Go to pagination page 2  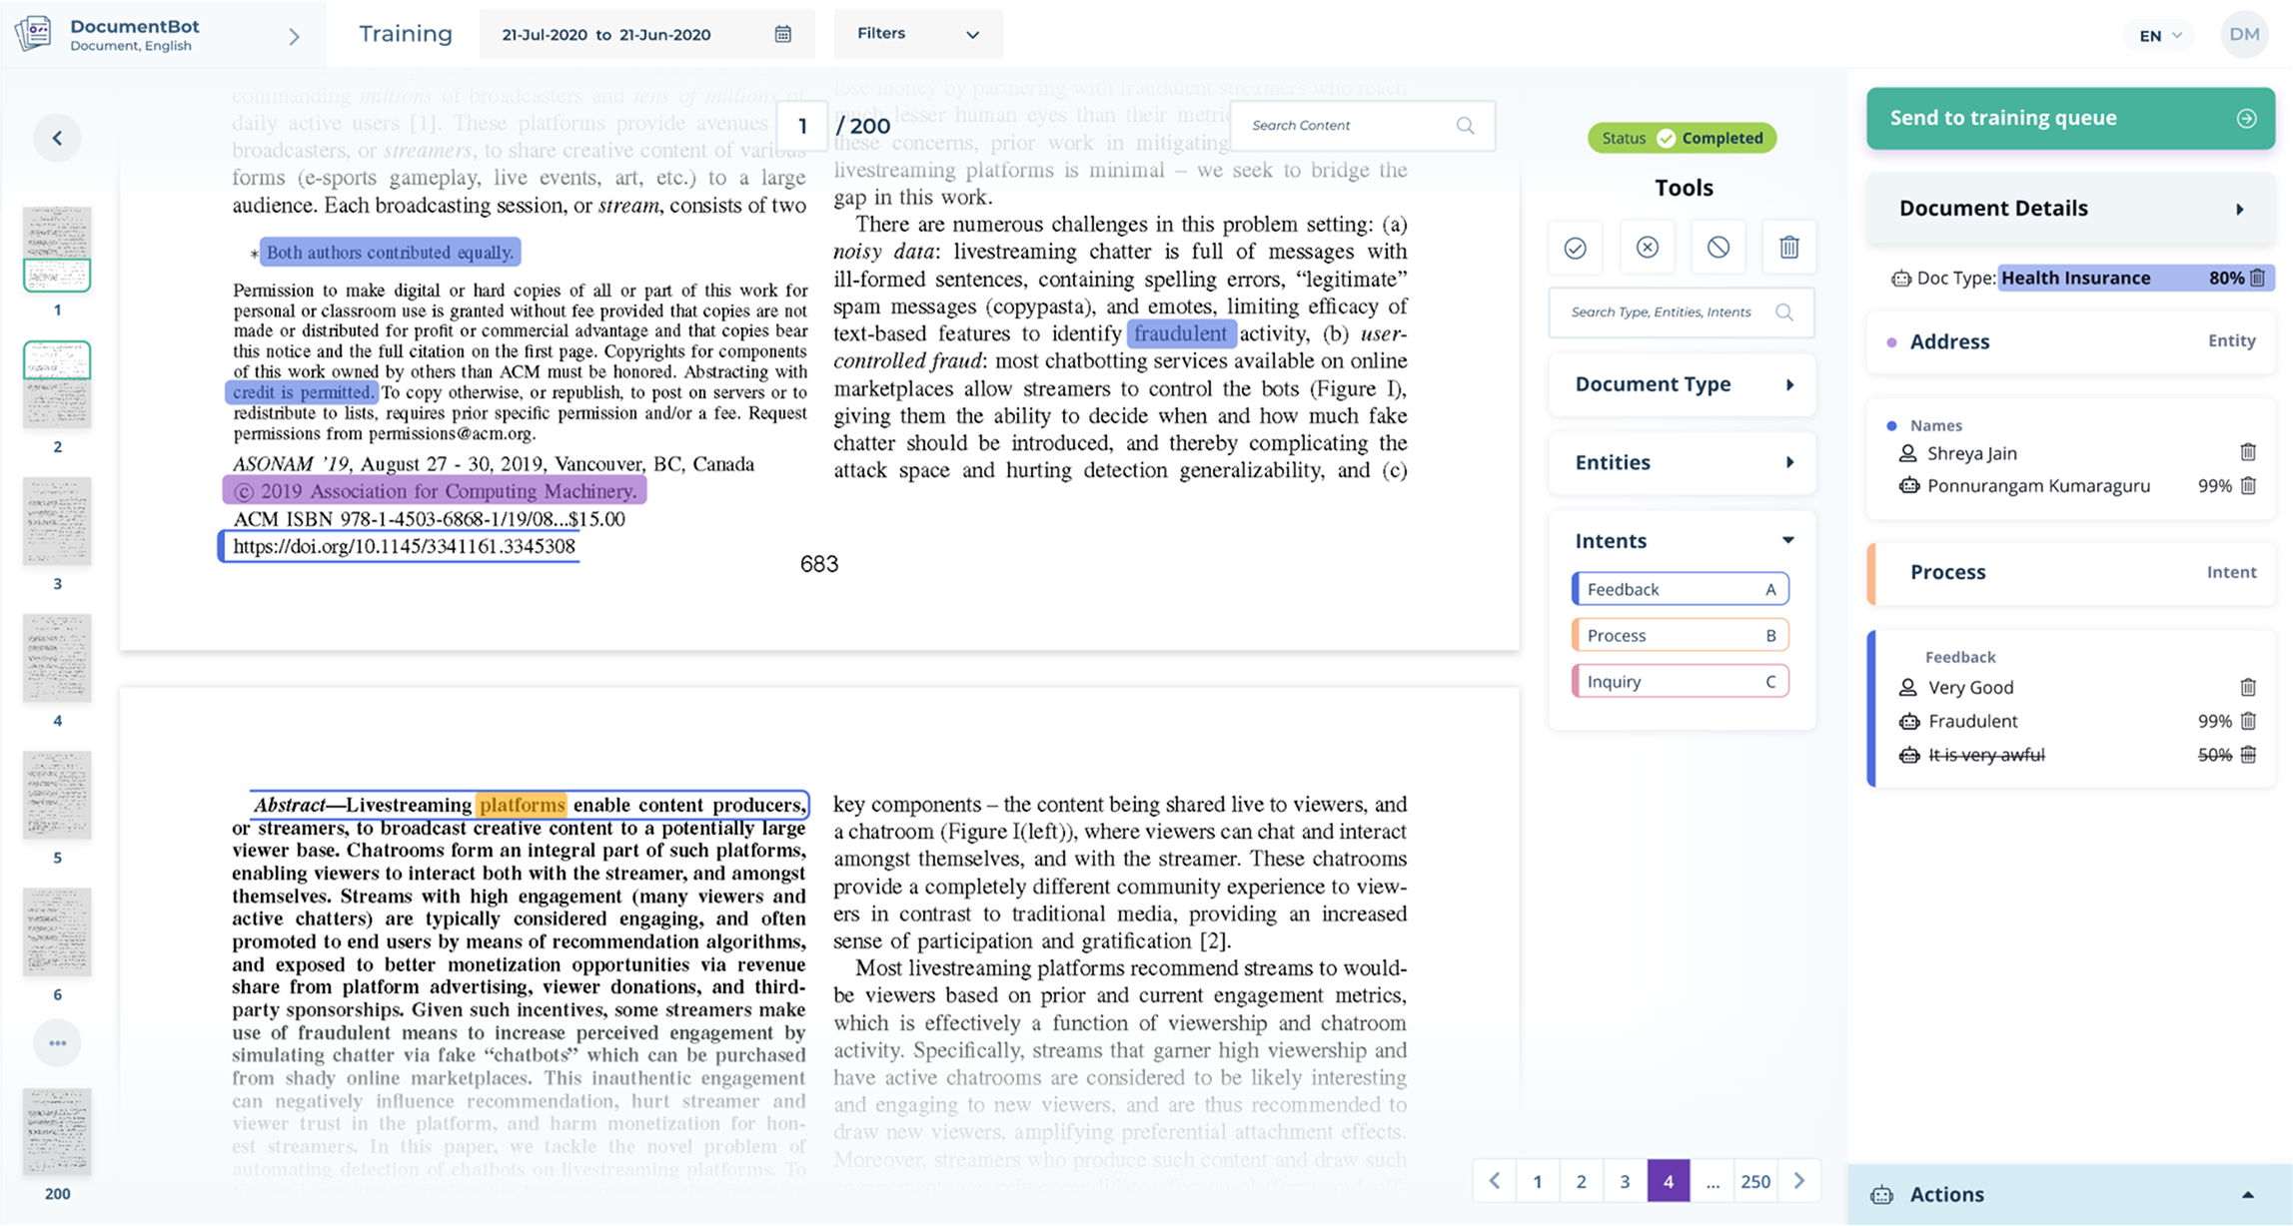pos(1581,1181)
